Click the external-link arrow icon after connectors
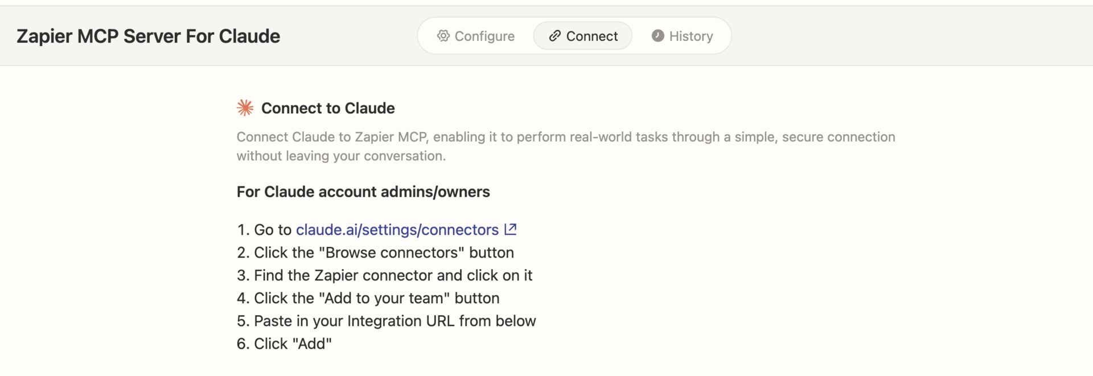Screen dimensions: 1093x376 pos(511,229)
